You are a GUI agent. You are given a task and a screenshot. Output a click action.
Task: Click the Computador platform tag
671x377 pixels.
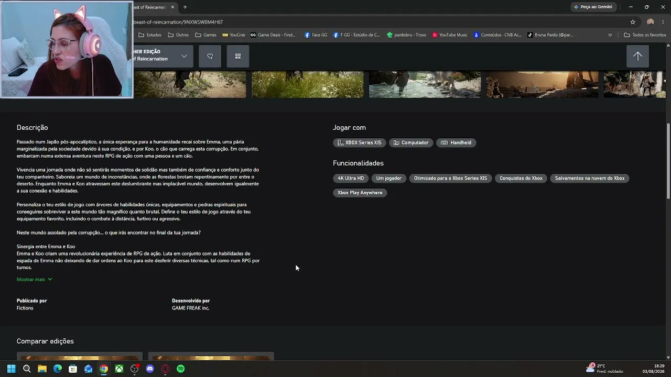click(411, 142)
